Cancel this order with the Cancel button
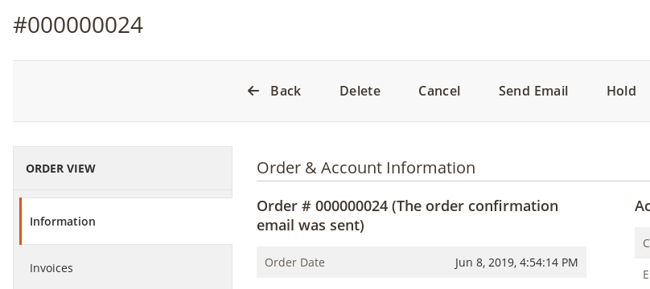Image resolution: width=650 pixels, height=289 pixels. 439,91
